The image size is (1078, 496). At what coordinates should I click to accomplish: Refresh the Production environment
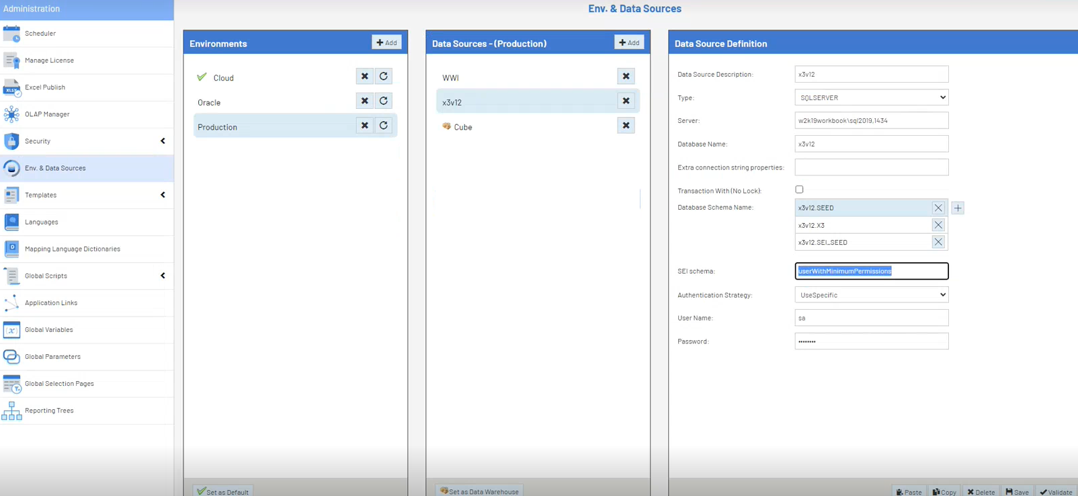click(384, 126)
